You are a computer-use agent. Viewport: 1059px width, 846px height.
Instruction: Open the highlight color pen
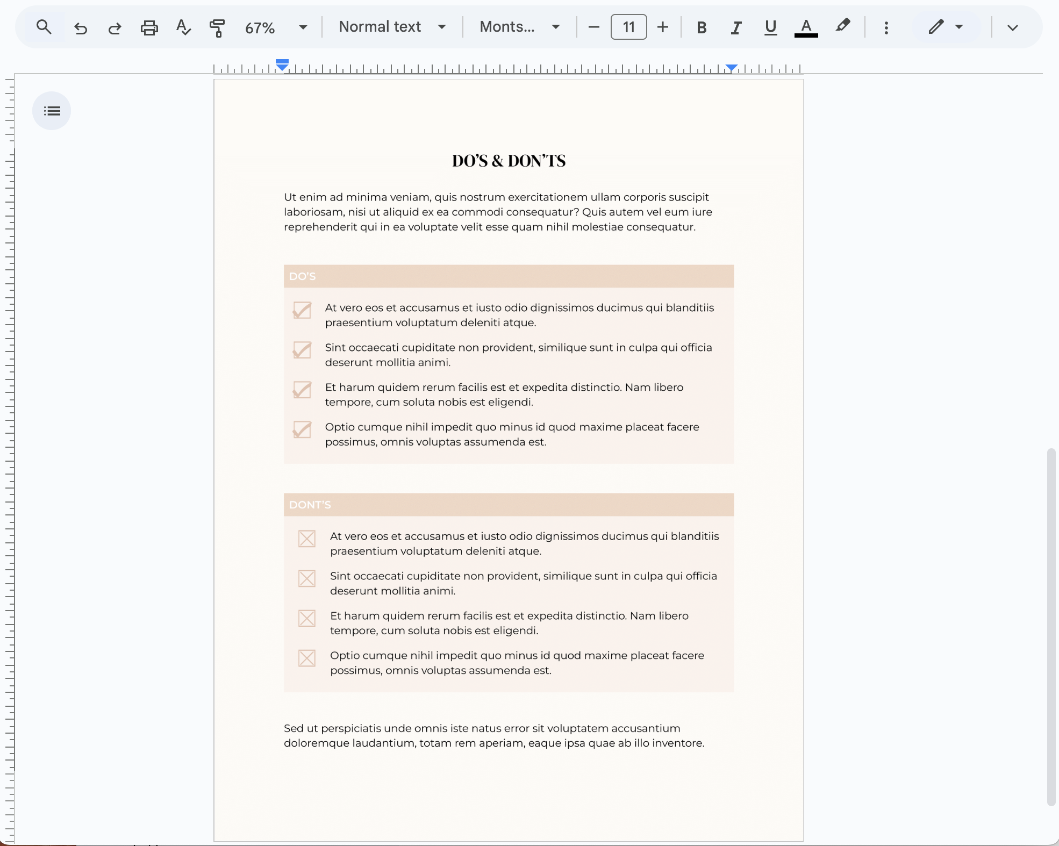click(842, 26)
